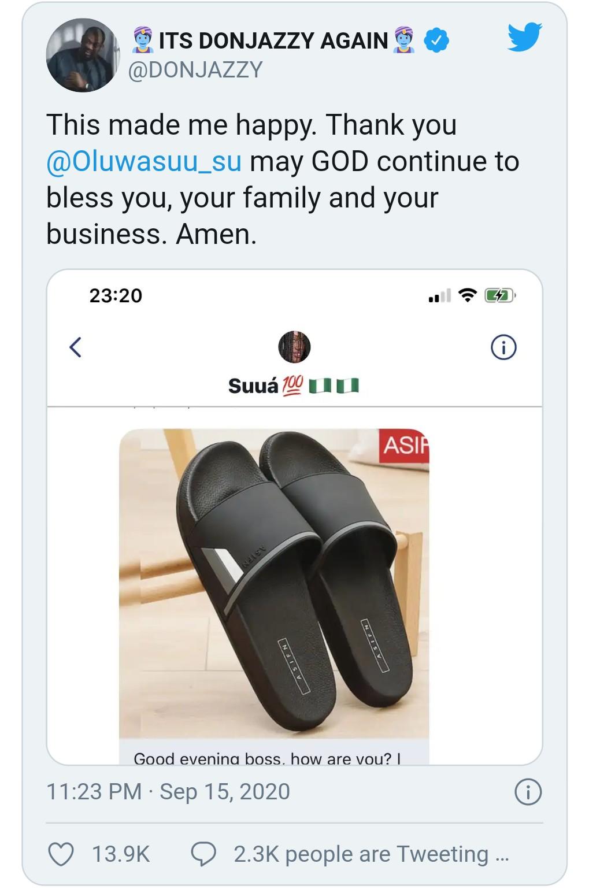Click the Sep 15, 2020 date
Screen dimensions: 589x893
225,792
